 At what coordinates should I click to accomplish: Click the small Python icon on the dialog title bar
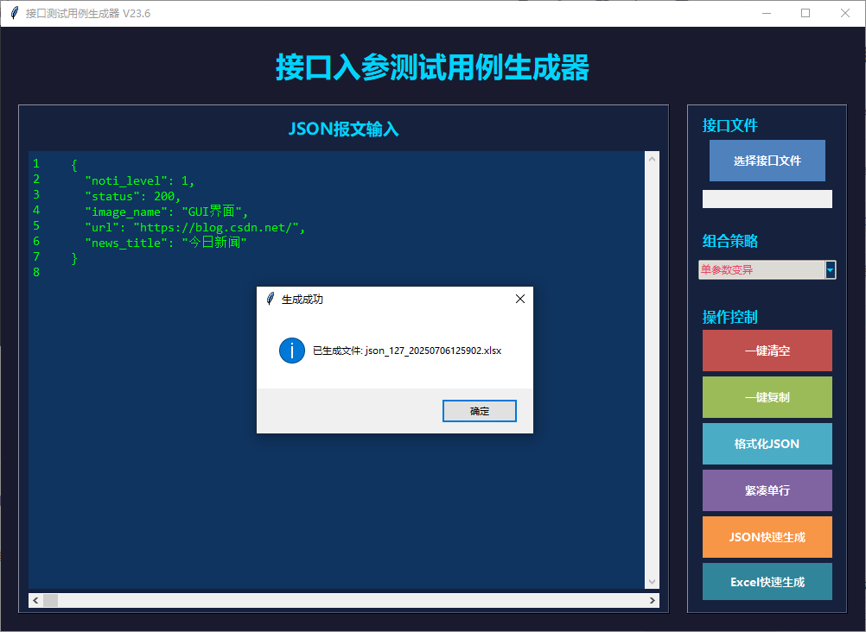point(268,299)
